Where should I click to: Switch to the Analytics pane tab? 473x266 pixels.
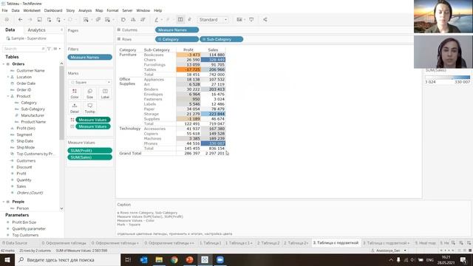36,30
